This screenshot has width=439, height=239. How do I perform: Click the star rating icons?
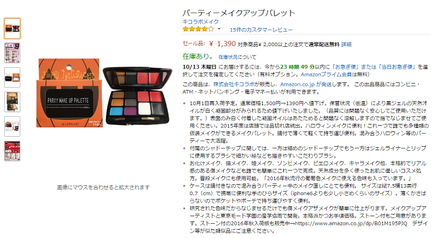pos(198,29)
